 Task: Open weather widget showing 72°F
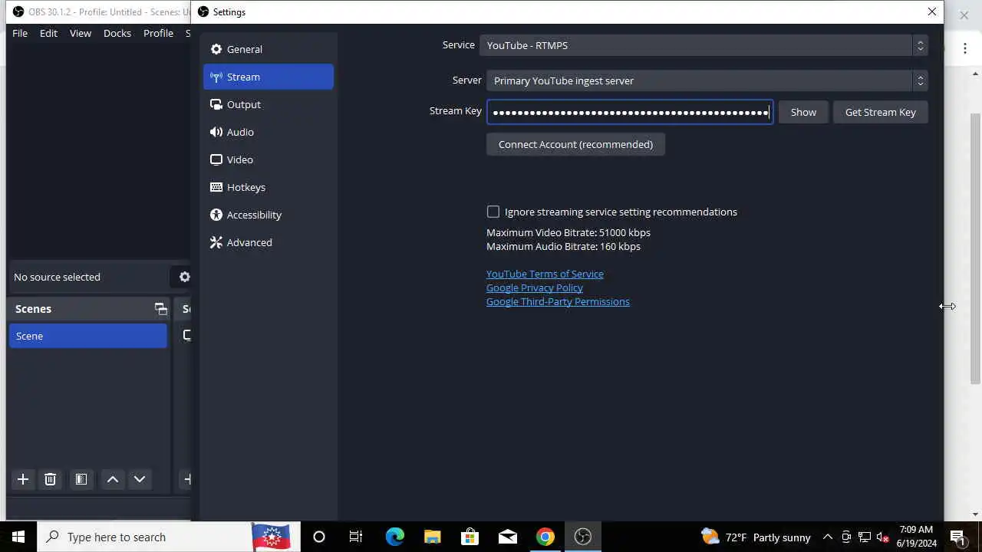click(x=756, y=537)
